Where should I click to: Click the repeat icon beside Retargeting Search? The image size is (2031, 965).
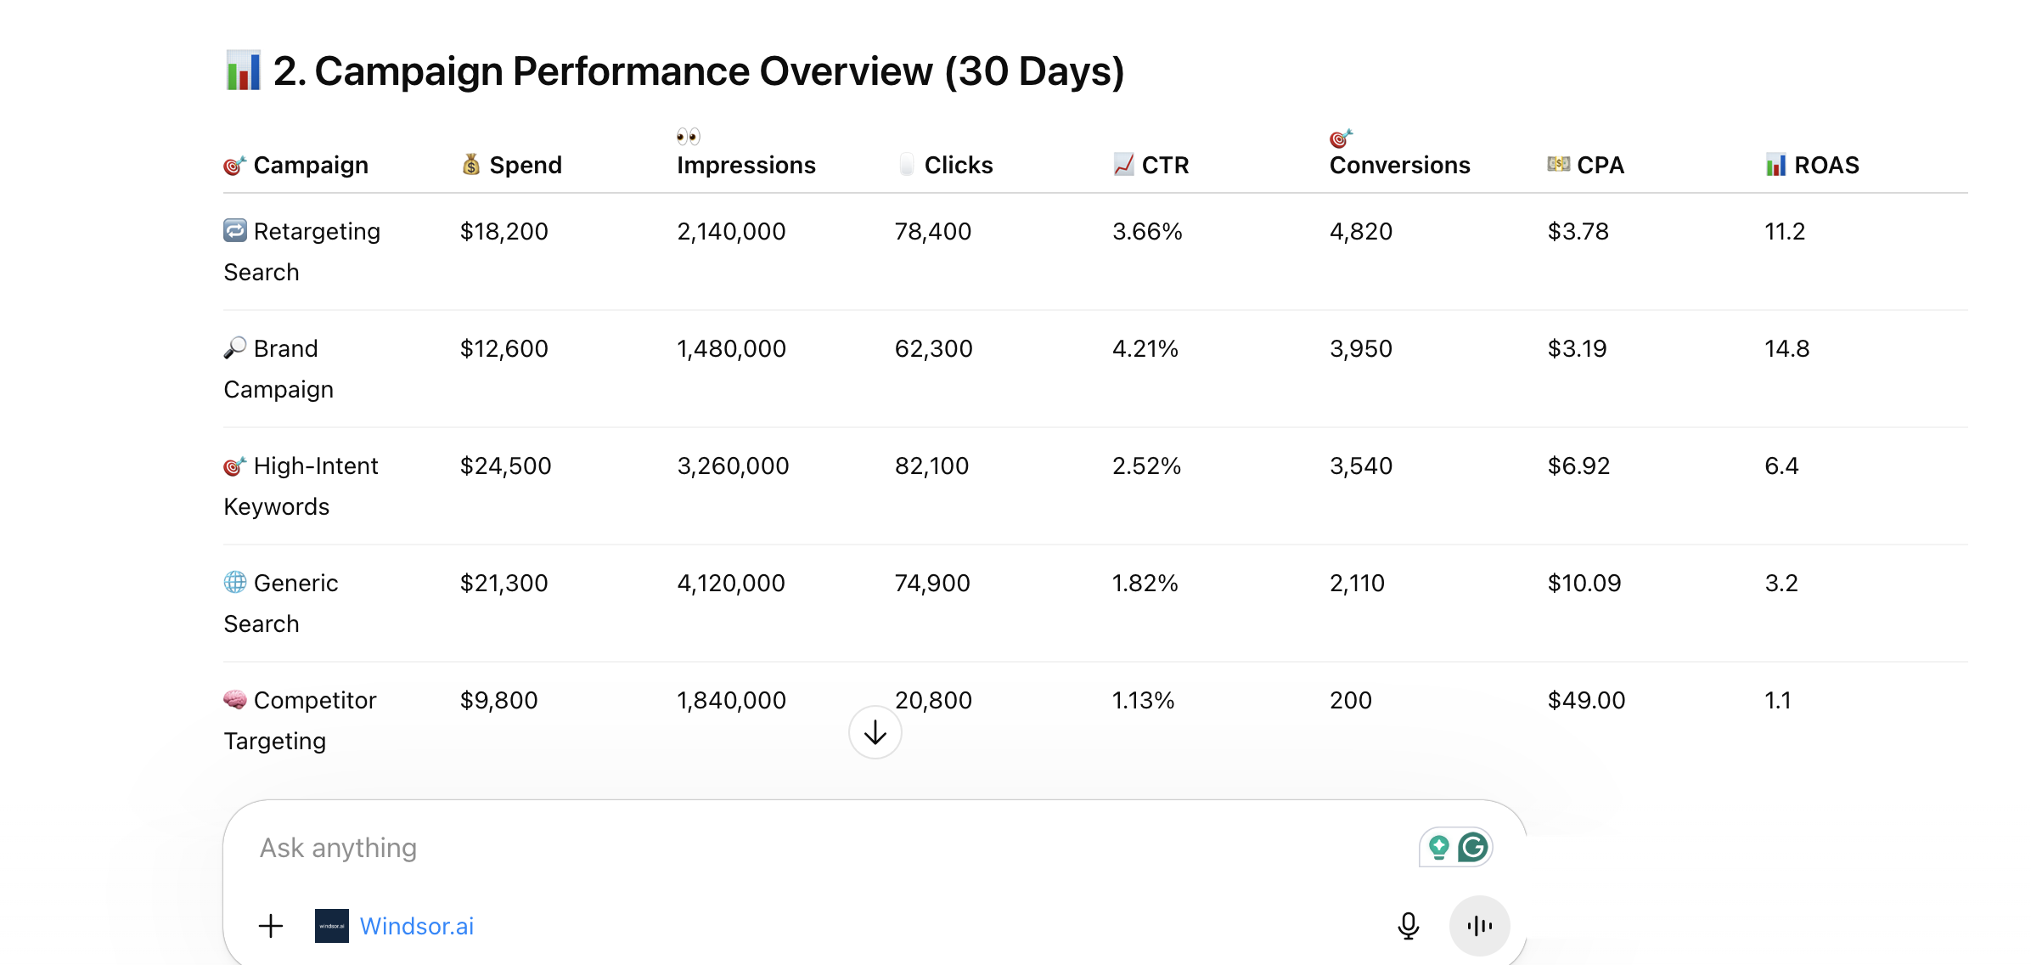(234, 230)
